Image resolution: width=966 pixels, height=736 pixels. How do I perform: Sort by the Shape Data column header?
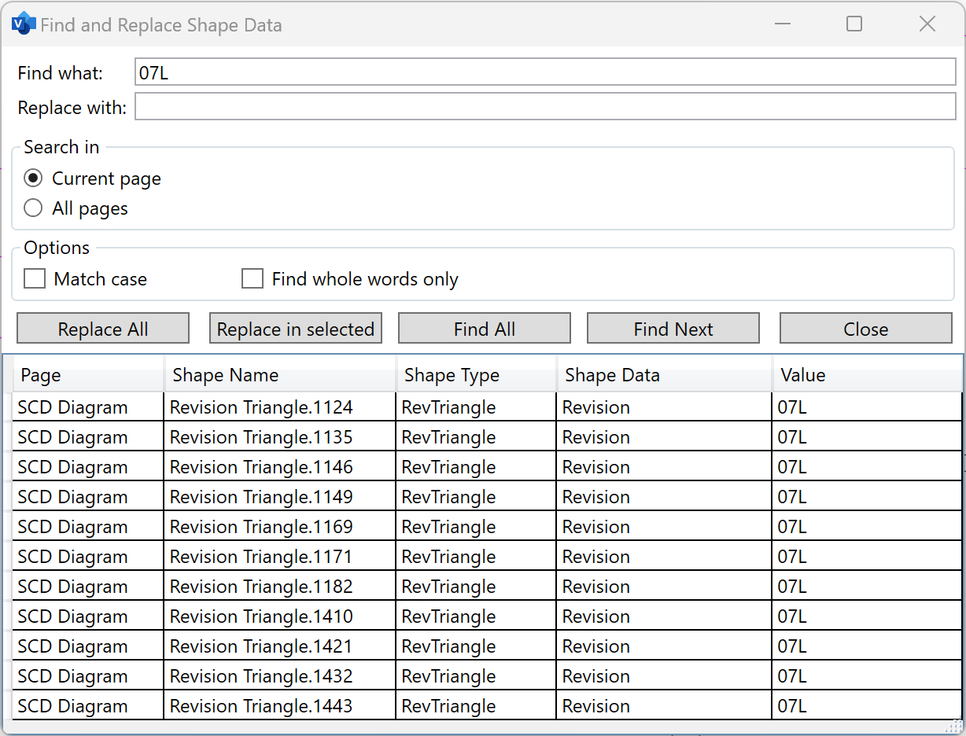point(665,376)
